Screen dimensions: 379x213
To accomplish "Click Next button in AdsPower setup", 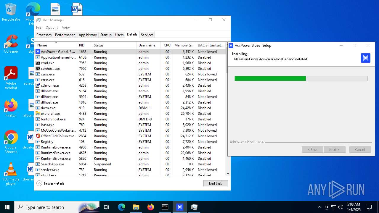I will tap(335, 150).
